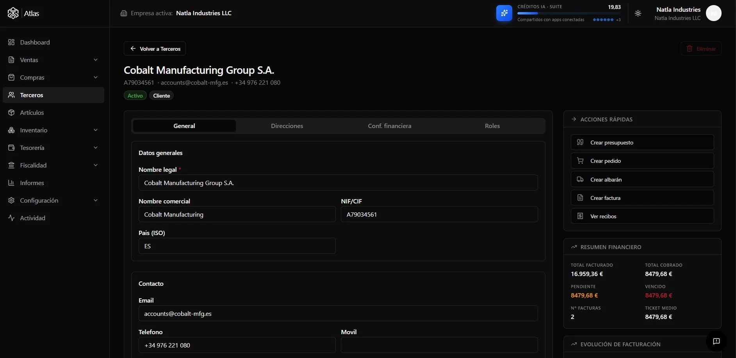This screenshot has height=358, width=736.
Task: Focus the Pais (ISO) input field
Action: point(237,246)
